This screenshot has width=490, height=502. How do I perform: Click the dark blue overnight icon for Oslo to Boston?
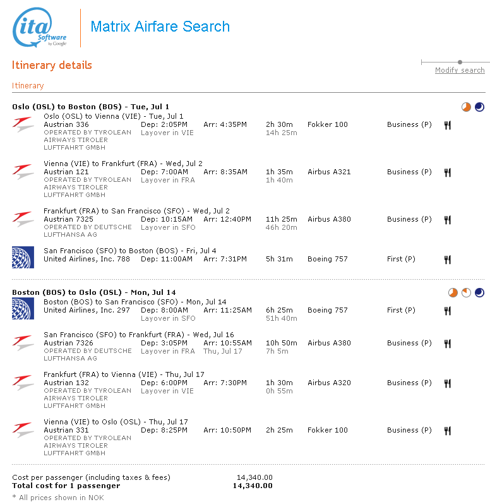click(479, 107)
